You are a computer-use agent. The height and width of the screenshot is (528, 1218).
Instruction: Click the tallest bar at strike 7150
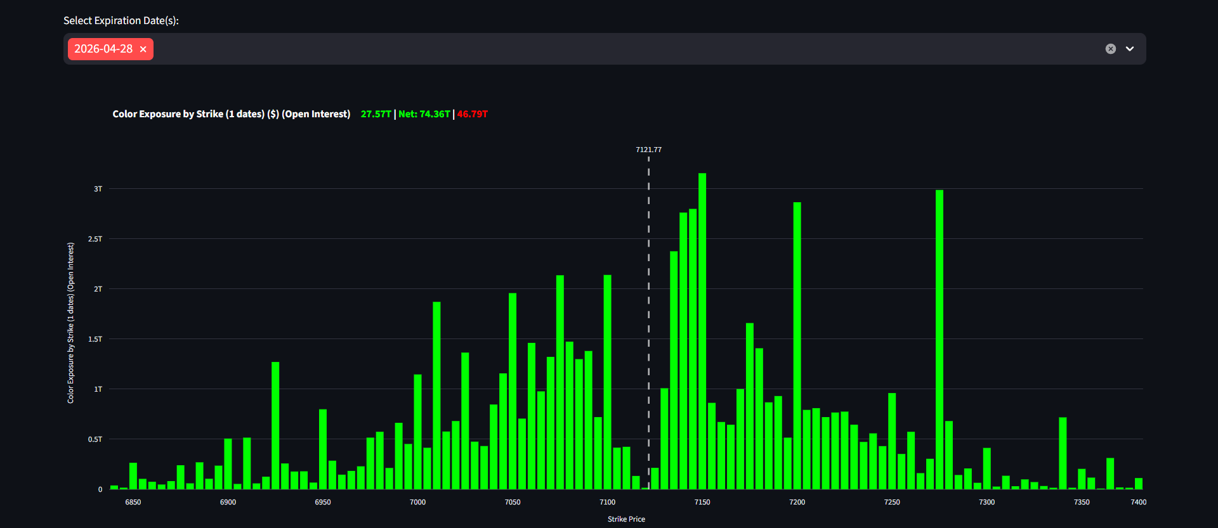tap(702, 330)
